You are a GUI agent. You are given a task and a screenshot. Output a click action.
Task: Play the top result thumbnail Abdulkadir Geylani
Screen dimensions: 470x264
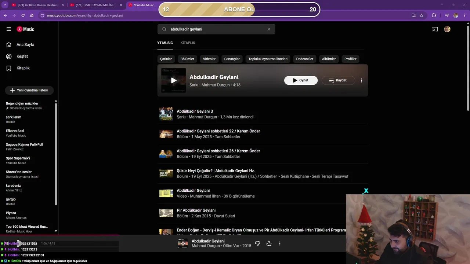click(174, 80)
